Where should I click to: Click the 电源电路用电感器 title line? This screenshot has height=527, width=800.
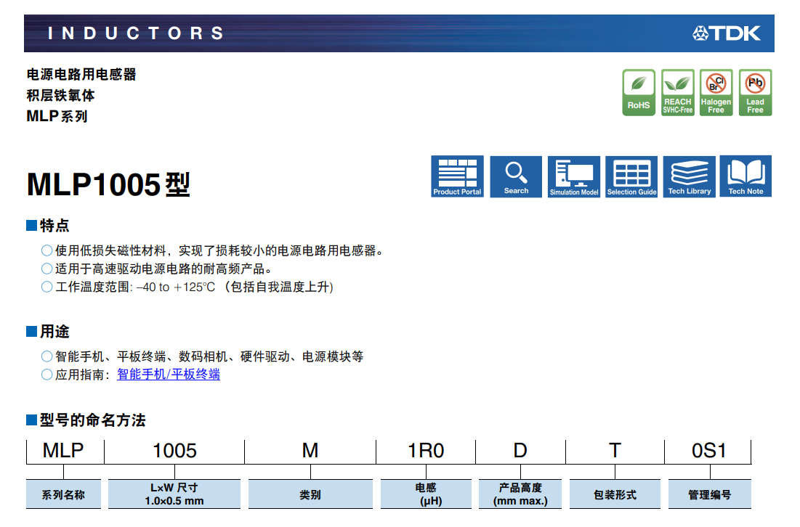click(81, 75)
